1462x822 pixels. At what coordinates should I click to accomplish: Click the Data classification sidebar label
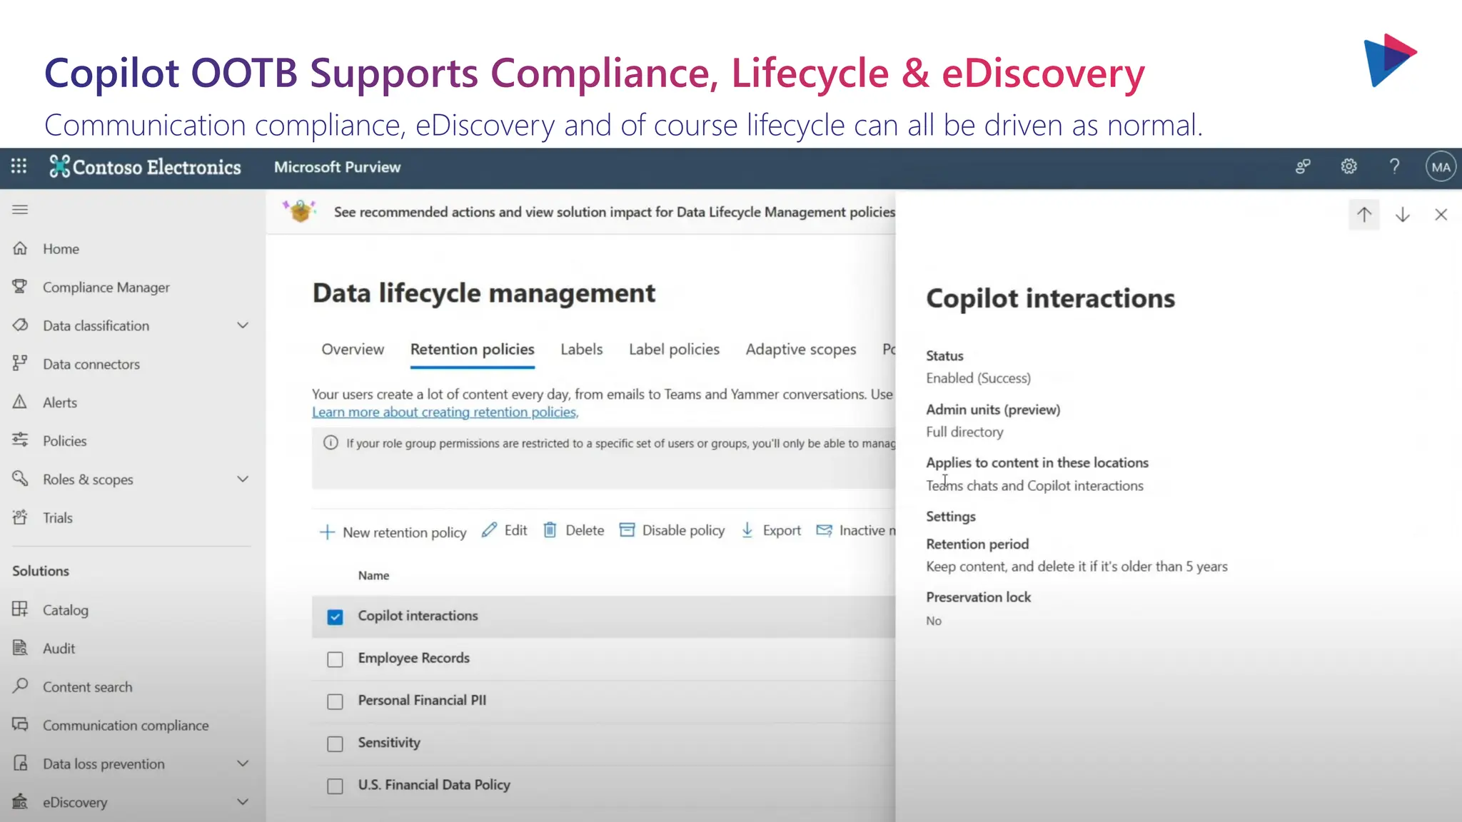click(96, 325)
